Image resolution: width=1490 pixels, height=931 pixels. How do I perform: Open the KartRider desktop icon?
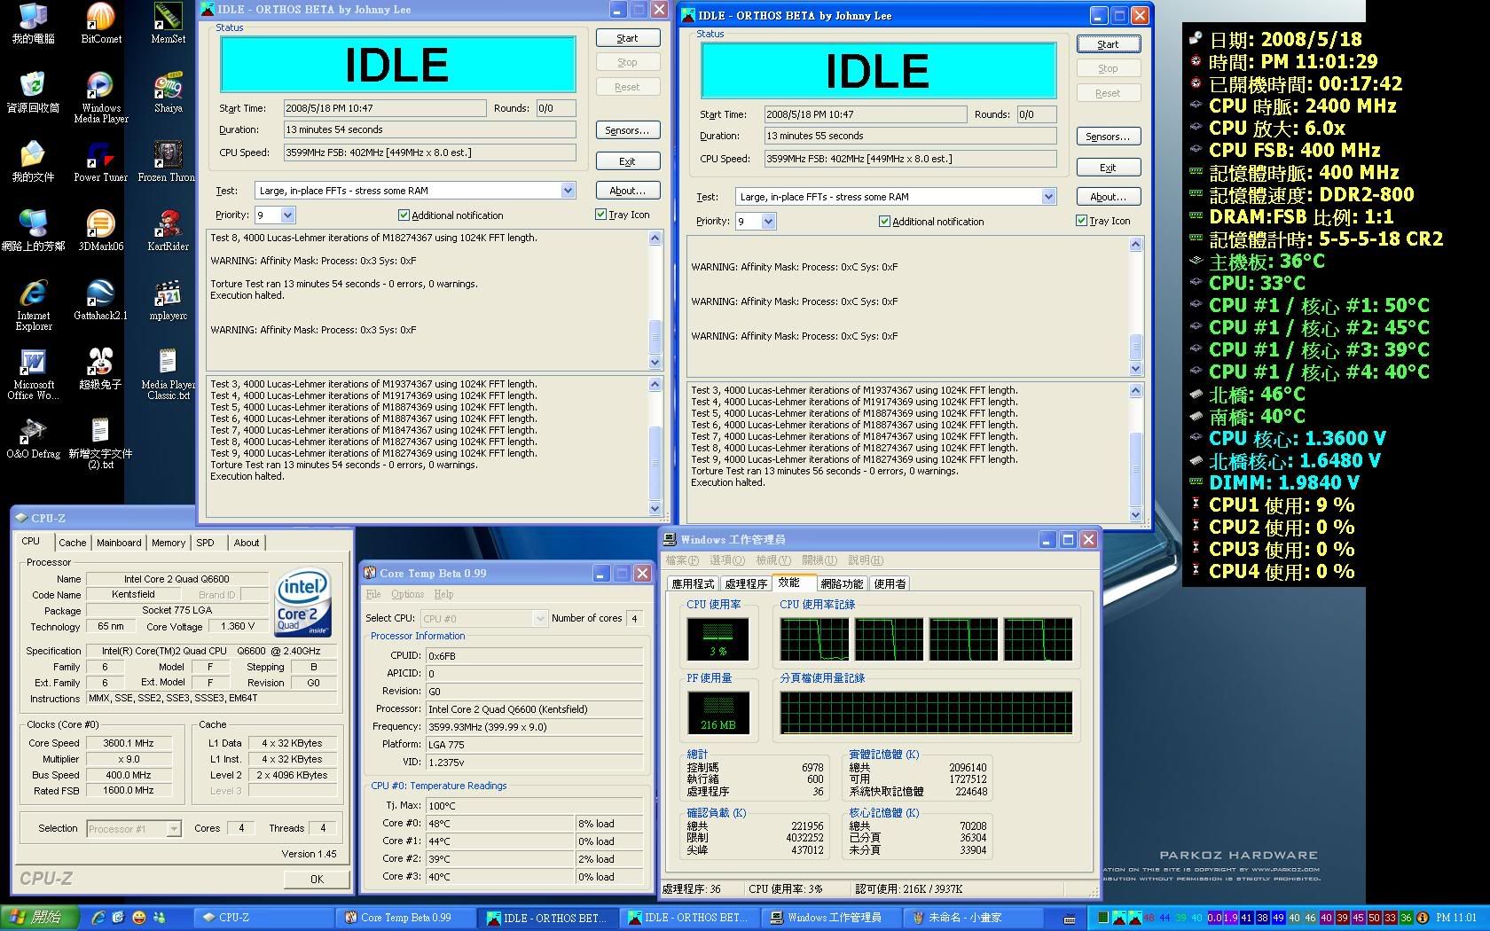pos(168,231)
